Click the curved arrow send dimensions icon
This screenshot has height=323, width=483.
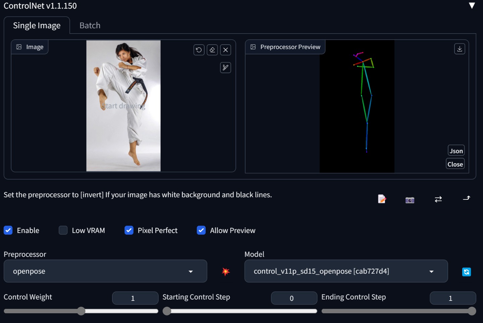[x=467, y=198]
